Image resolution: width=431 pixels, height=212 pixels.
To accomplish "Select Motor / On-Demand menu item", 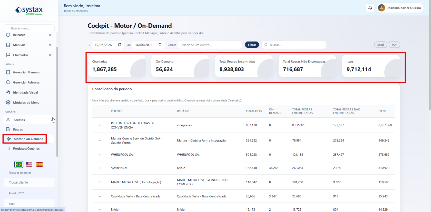I will (28, 139).
